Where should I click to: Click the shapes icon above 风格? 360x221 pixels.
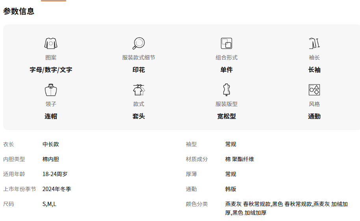314,90
